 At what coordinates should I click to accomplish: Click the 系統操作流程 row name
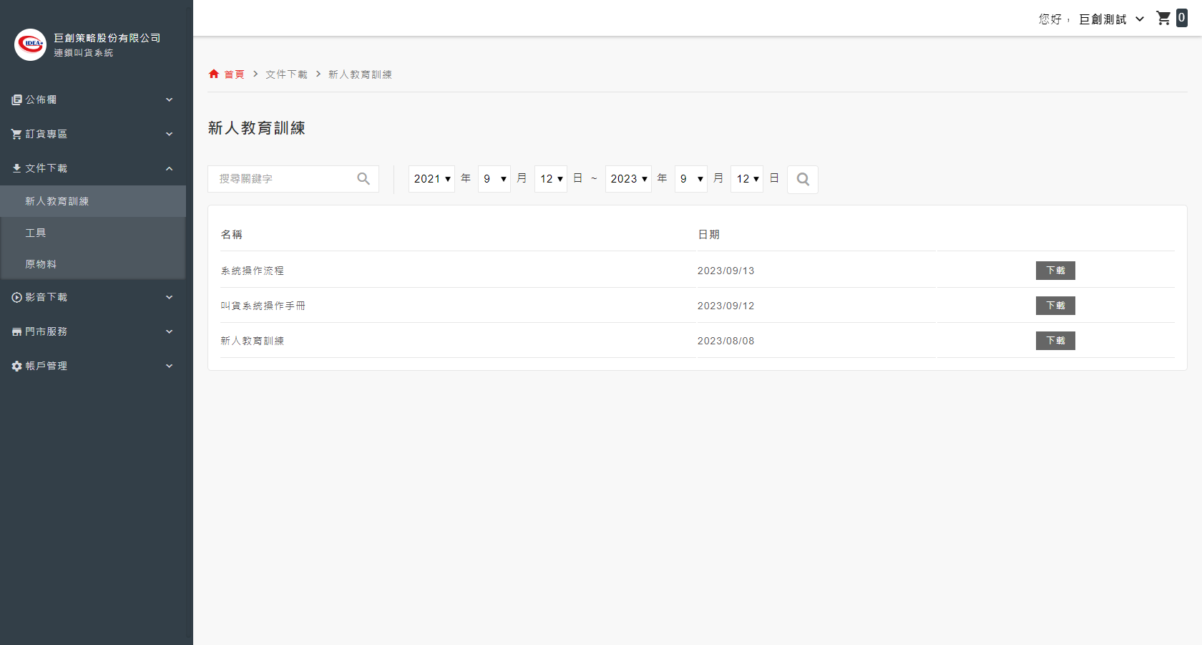click(252, 271)
